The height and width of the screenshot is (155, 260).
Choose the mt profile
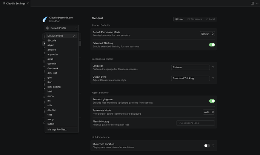[x=62, y=101]
